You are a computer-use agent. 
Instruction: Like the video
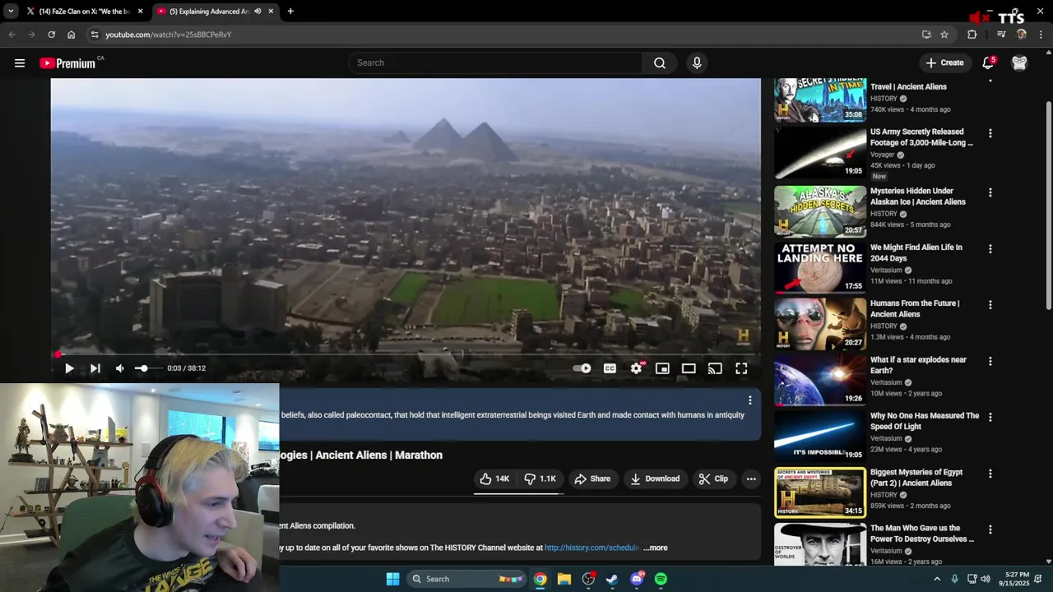pos(495,479)
